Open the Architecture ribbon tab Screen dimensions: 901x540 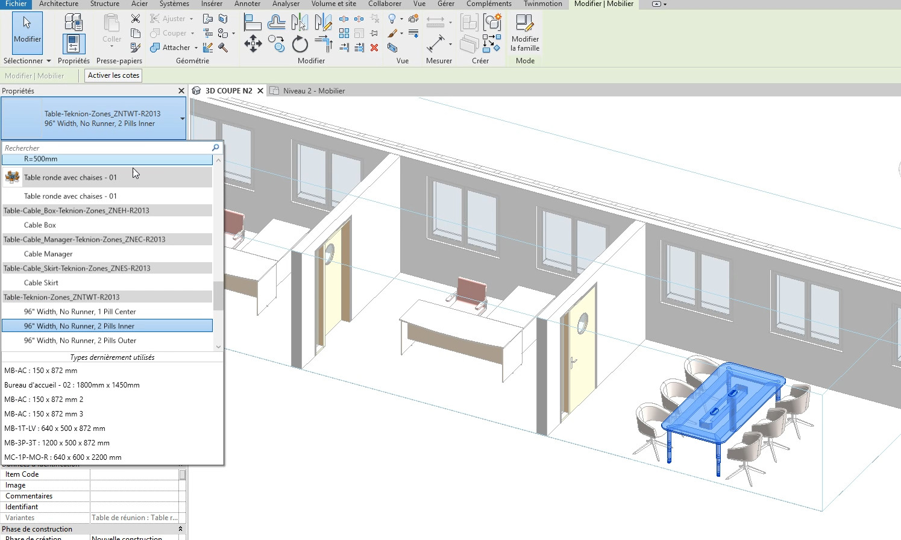(58, 4)
